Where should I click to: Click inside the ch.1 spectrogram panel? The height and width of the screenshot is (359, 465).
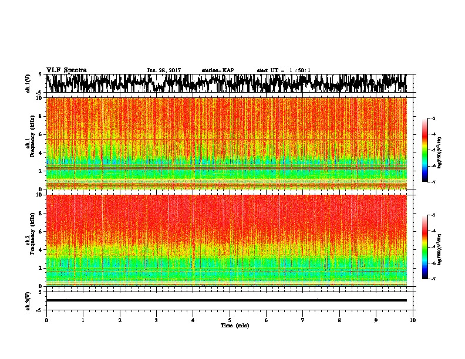(x=226, y=143)
